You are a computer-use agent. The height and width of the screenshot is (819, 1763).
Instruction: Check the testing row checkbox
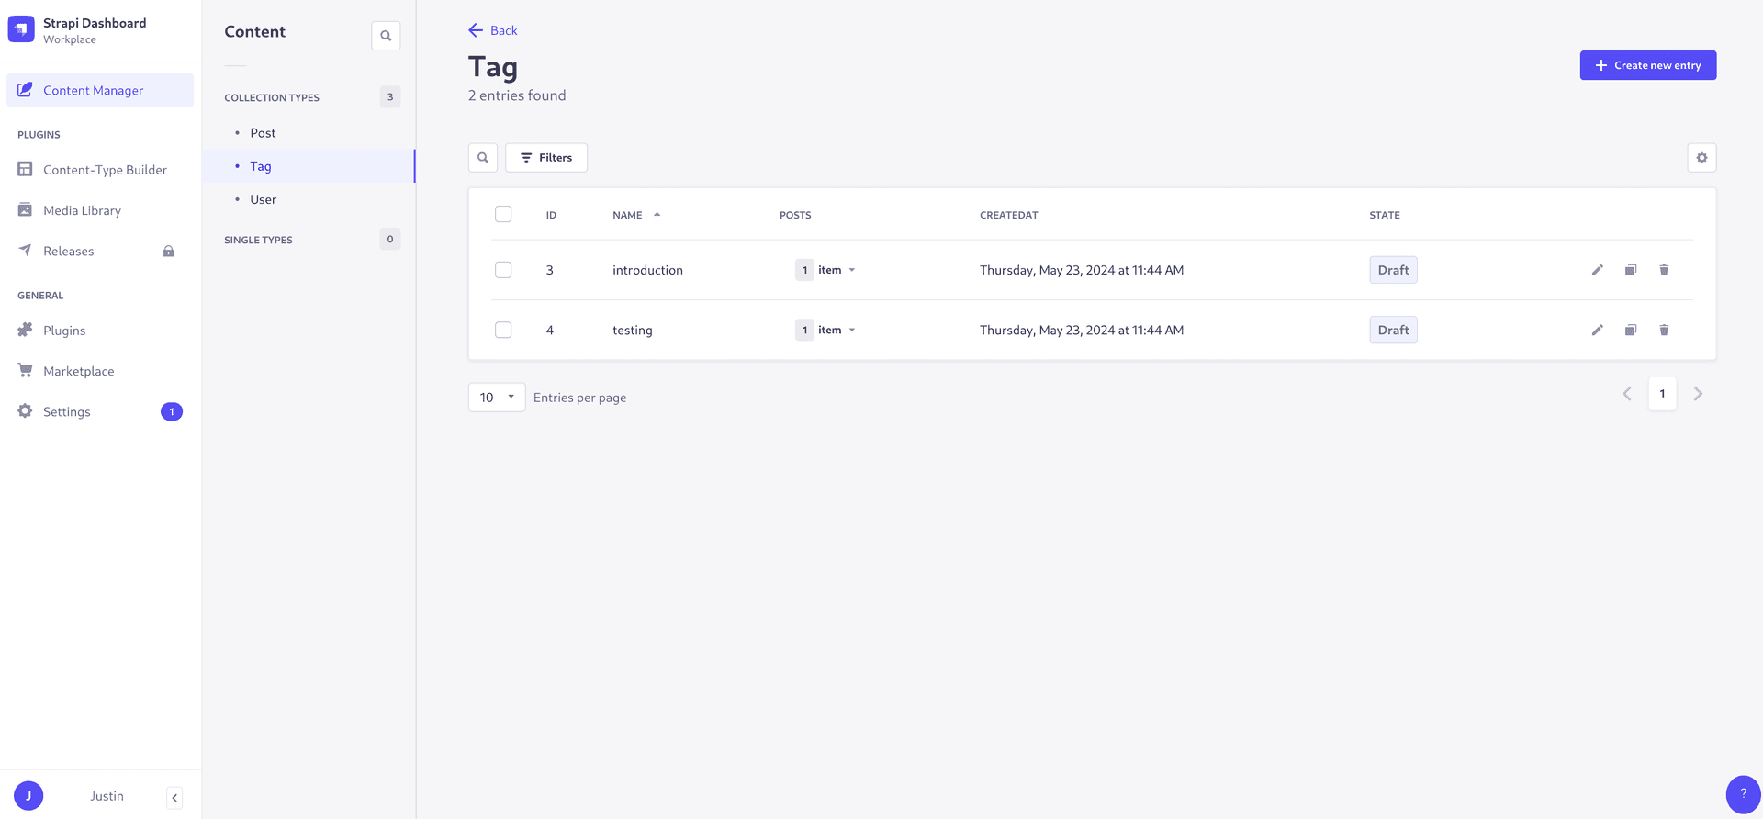[x=503, y=330]
